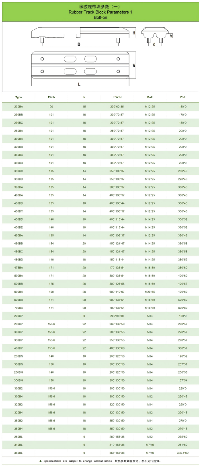Click the 400BD row type cell

tap(18, 219)
